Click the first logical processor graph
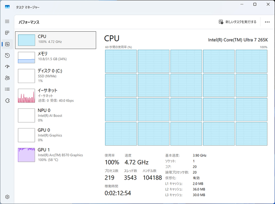 coord(121,61)
